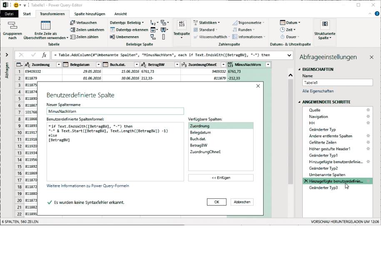Image resolution: width=381 pixels, height=253 pixels.
Task: Close the Benutzerdefinierte Spalte dialog
Action: click(x=258, y=86)
